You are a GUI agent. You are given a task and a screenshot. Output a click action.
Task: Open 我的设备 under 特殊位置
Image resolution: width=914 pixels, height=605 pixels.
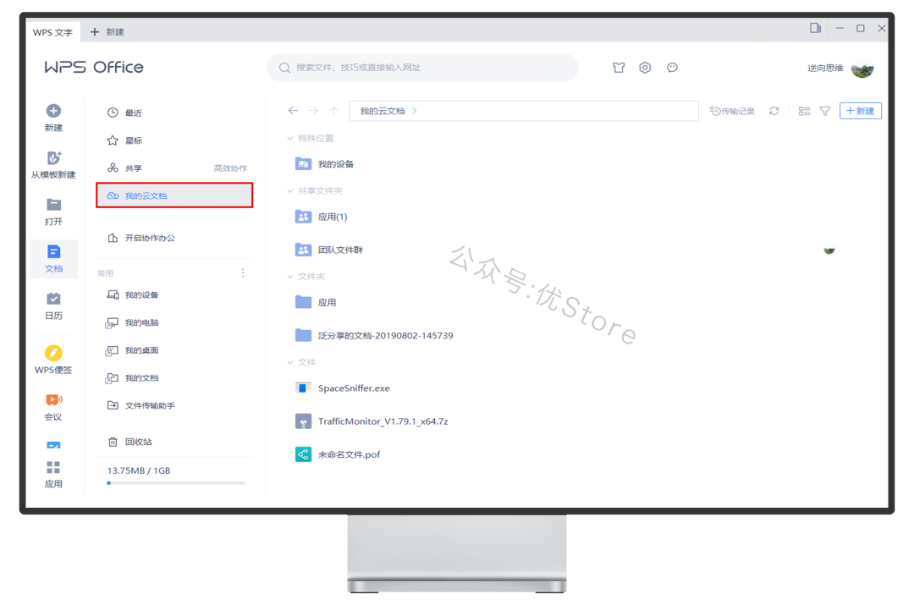point(336,164)
